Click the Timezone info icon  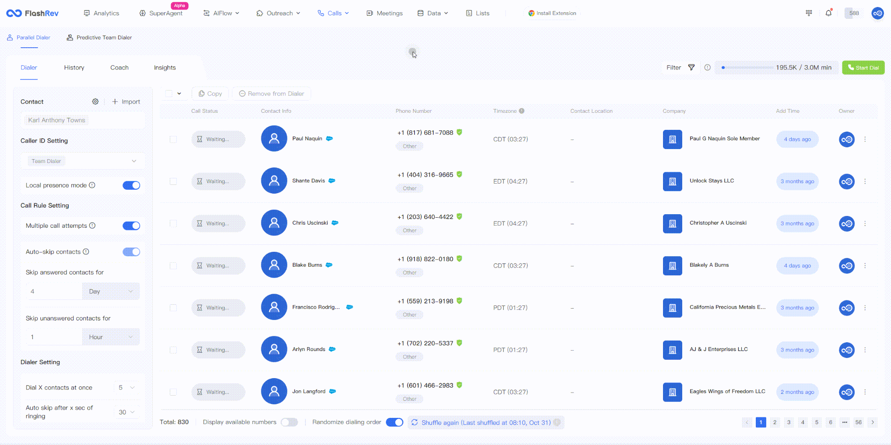(522, 111)
